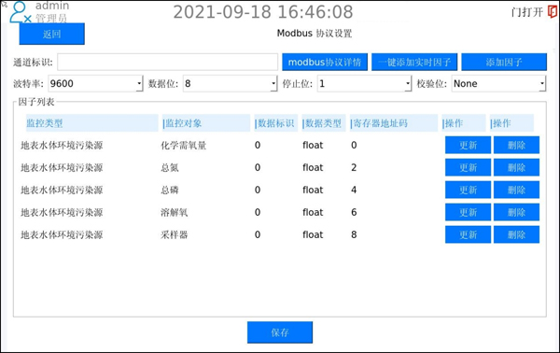Screen dimensions: 560x353
Task: Save settings with 保存 button
Action: click(x=280, y=332)
